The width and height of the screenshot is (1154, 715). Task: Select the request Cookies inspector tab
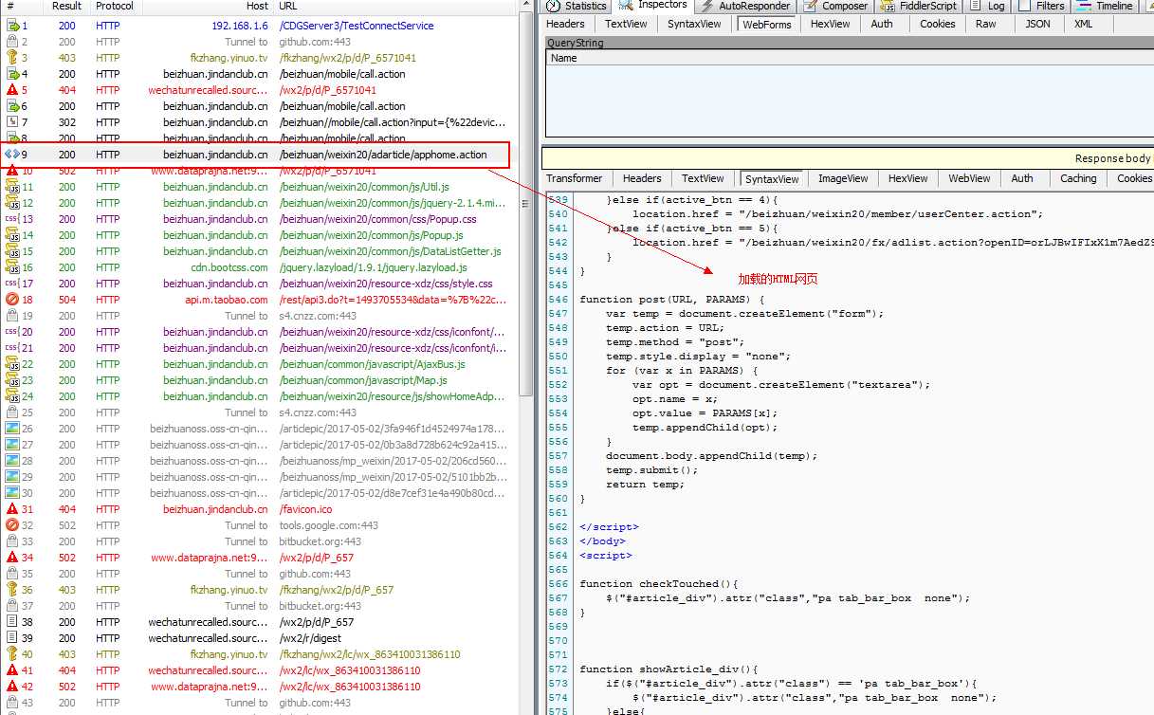pyautogui.click(x=937, y=24)
